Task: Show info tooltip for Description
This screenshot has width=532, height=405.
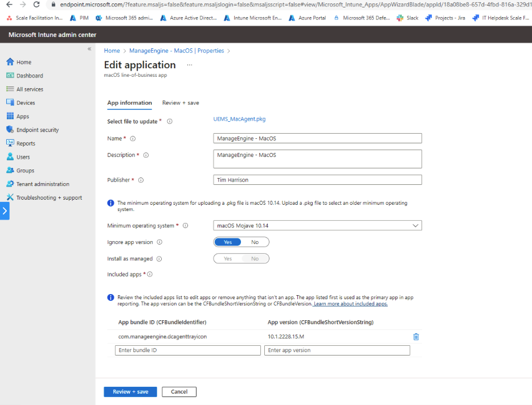Action: pyautogui.click(x=146, y=155)
